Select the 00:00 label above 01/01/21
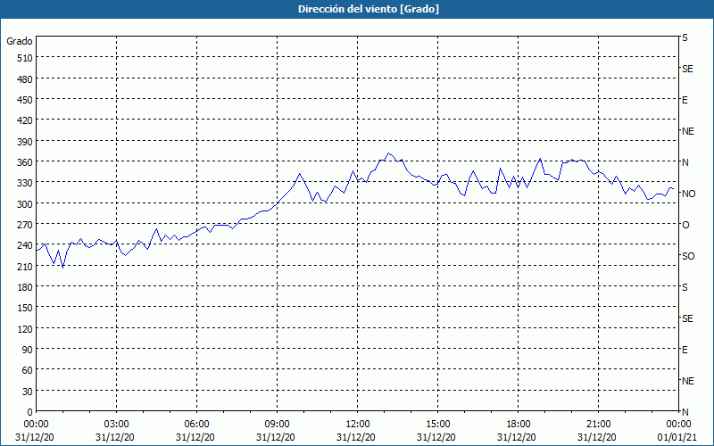 pyautogui.click(x=679, y=425)
